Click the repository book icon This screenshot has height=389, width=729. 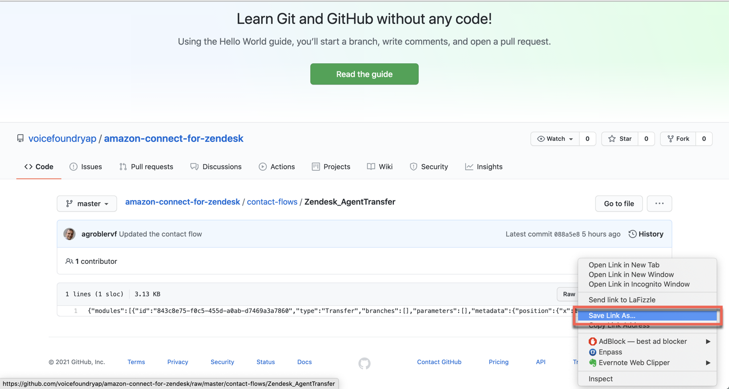[20, 139]
